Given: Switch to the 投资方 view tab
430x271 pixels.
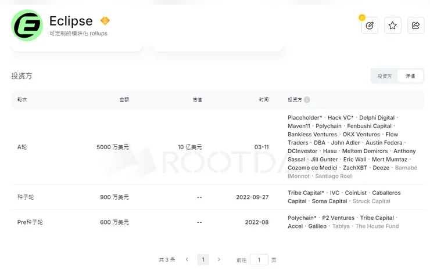Looking at the screenshot, I should pyautogui.click(x=385, y=76).
